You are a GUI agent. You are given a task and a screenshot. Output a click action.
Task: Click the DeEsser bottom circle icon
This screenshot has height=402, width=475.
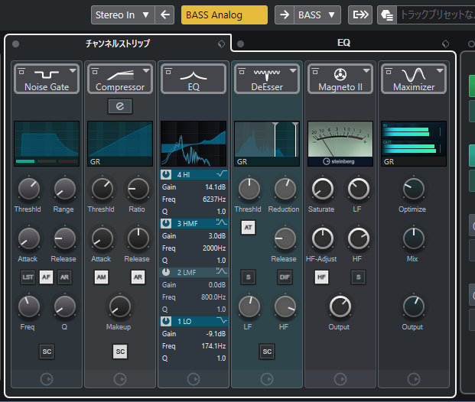click(267, 379)
